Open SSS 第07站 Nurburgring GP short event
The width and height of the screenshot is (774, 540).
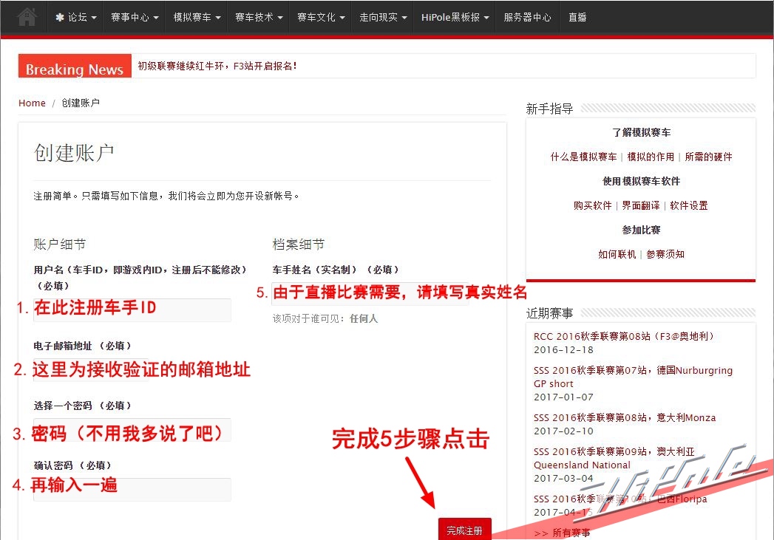(633, 377)
